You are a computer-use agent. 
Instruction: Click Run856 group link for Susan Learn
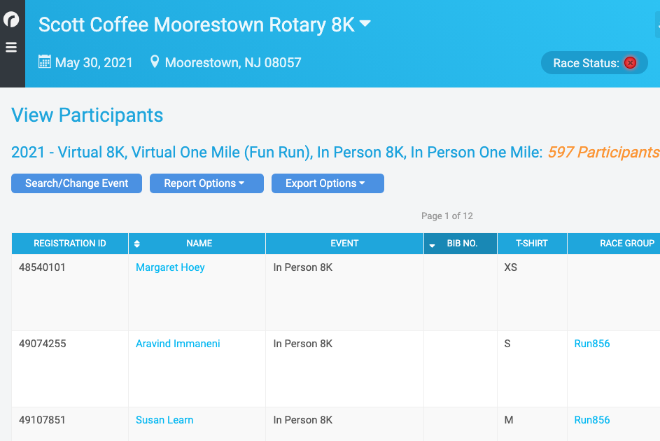592,419
